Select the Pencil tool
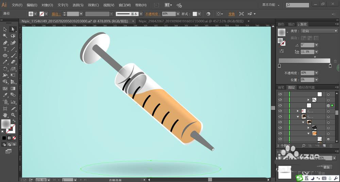Viewport: 340px width, 182px height. [x=5, y=62]
